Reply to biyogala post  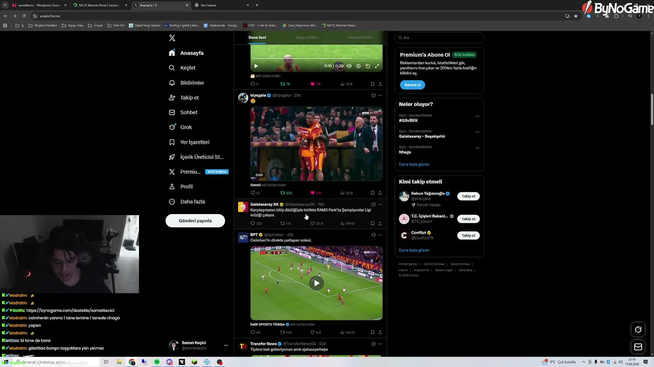click(254, 193)
